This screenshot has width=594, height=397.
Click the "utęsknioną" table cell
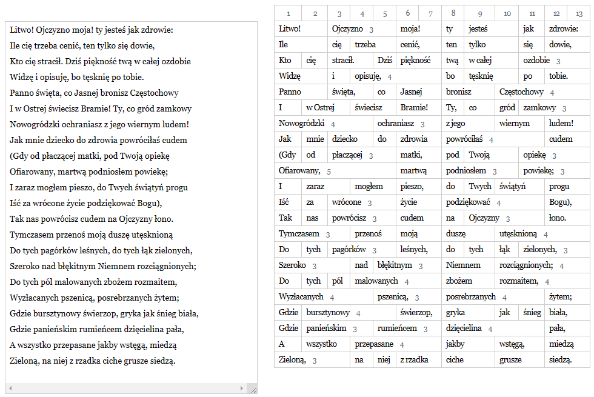(x=542, y=234)
